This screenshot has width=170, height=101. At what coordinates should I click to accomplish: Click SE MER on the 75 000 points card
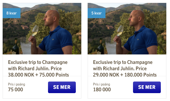pyautogui.click(x=62, y=87)
